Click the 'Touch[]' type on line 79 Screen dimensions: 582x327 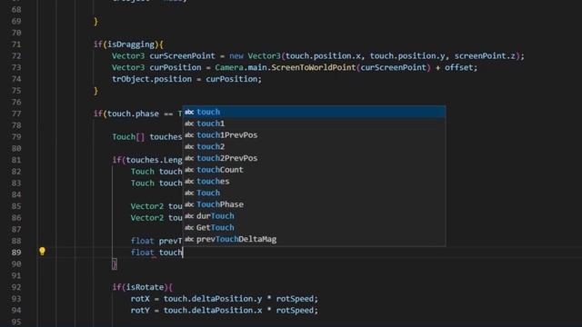(128, 137)
